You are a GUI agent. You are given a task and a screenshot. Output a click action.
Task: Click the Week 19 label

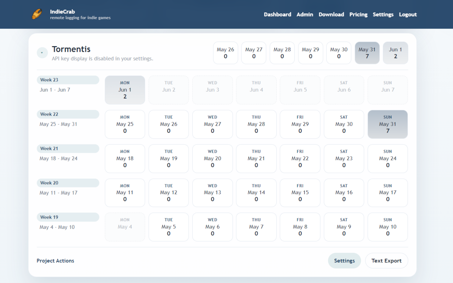68,217
